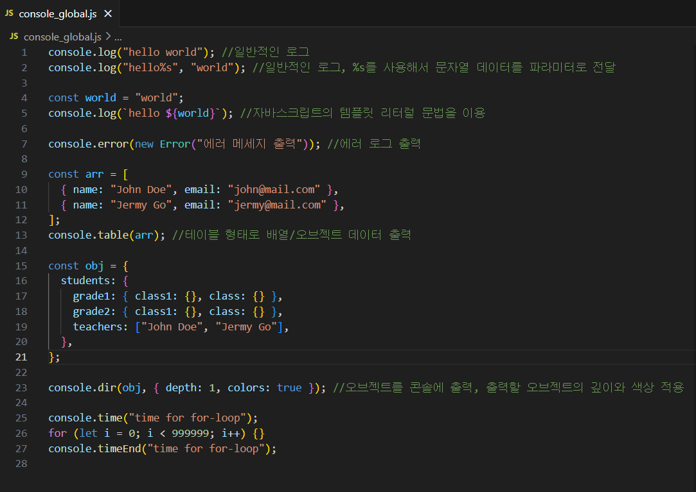This screenshot has width=696, height=492.
Task: Select the console_global.js editor tab
Action: 59,13
